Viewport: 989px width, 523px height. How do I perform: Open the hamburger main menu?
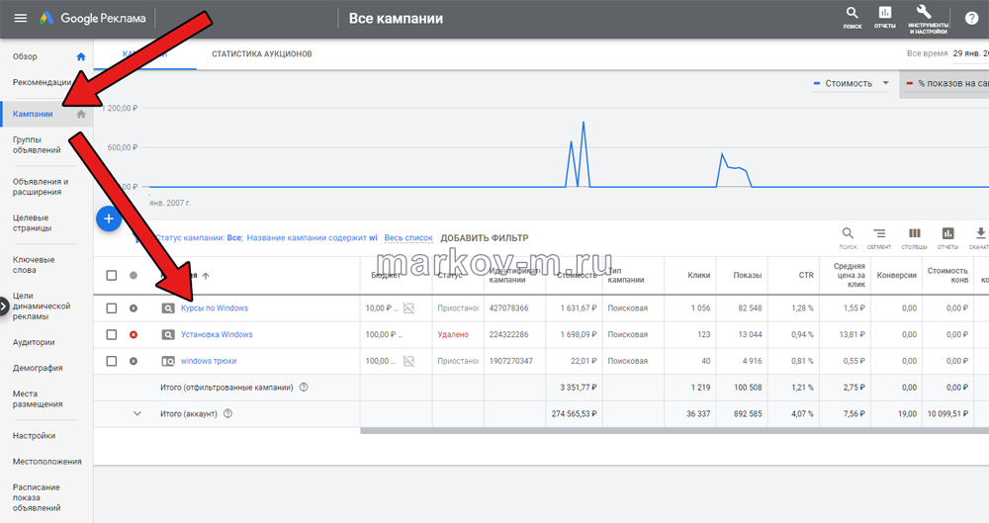click(20, 19)
